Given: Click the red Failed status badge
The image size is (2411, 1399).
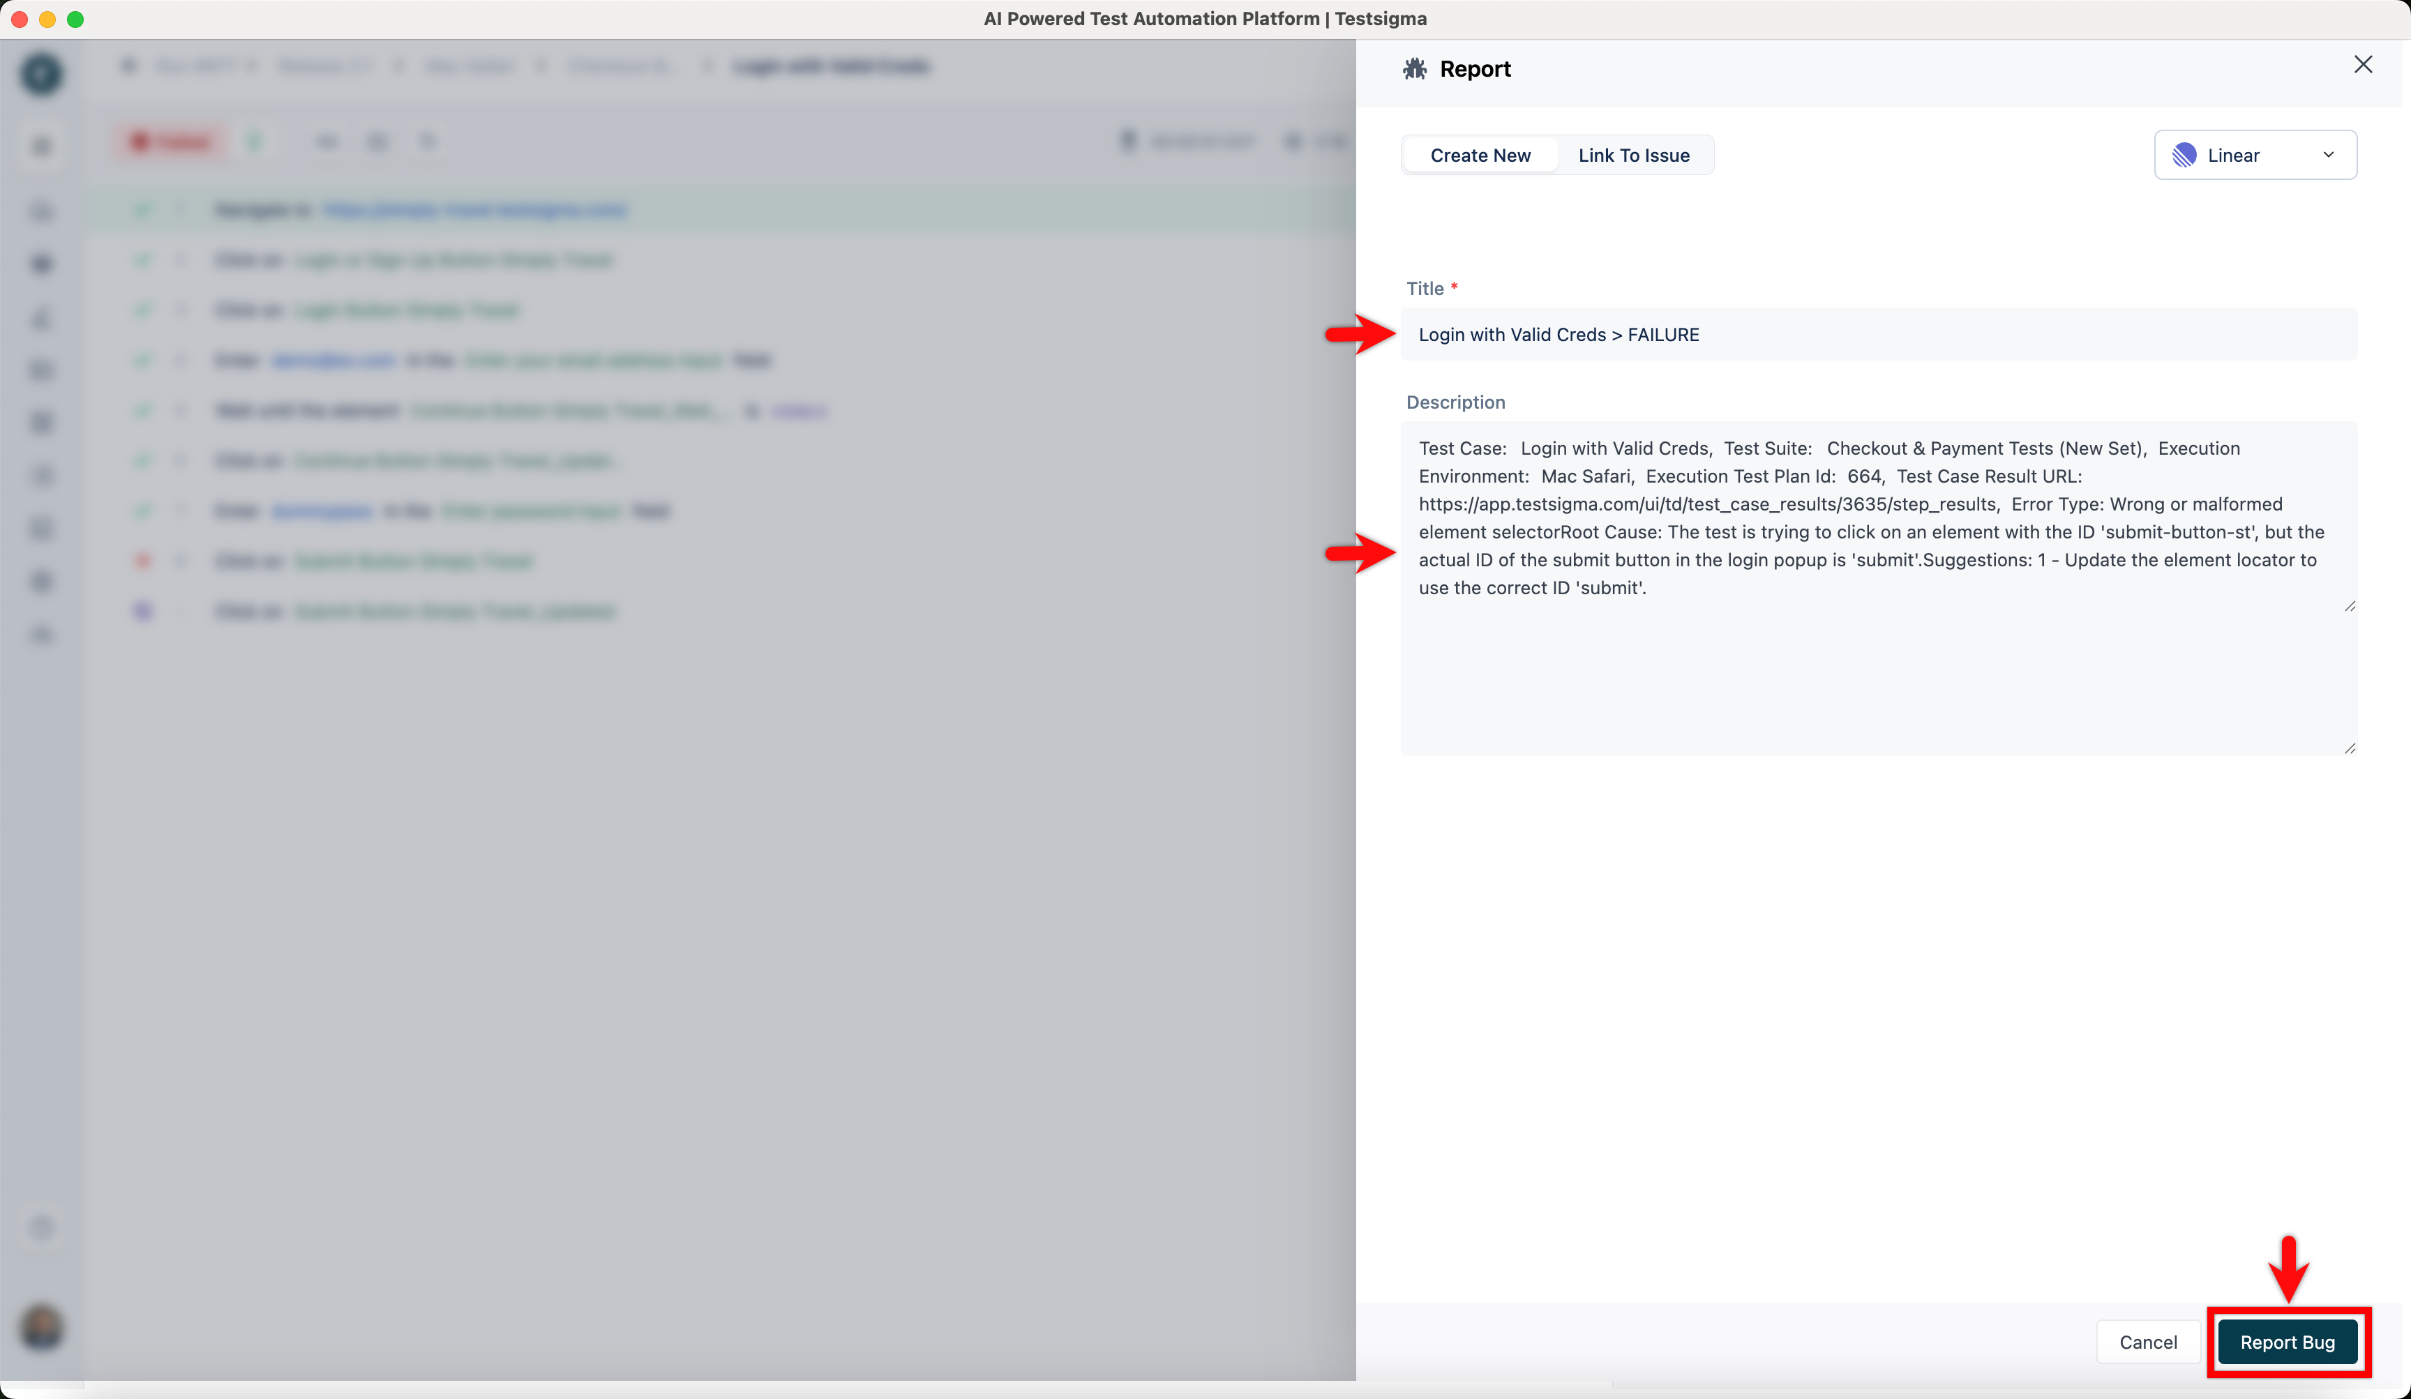Looking at the screenshot, I should [x=171, y=142].
